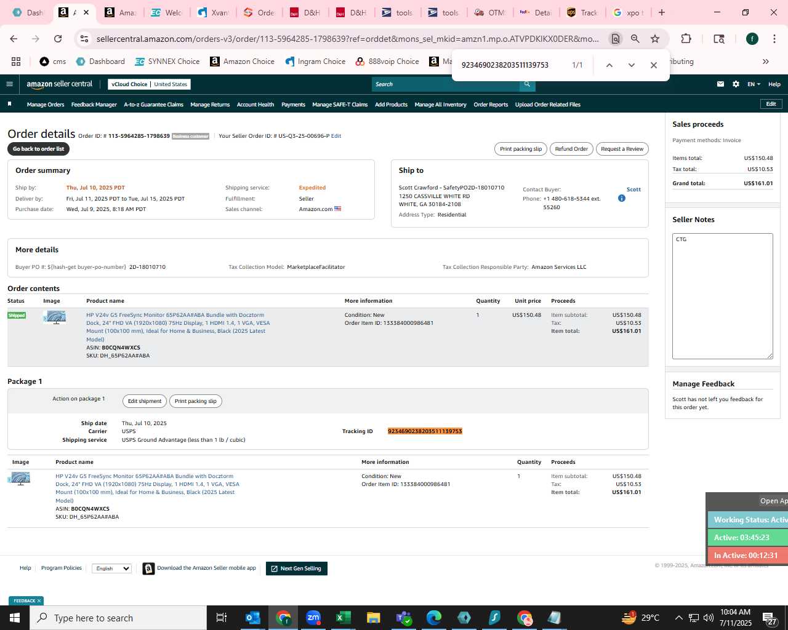This screenshot has width=788, height=630.
Task: Close the FEEDBACK tab at bottom left
Action: 39,601
